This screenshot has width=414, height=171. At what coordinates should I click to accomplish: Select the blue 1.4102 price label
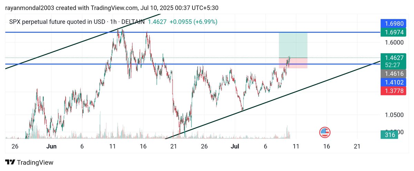(393, 82)
